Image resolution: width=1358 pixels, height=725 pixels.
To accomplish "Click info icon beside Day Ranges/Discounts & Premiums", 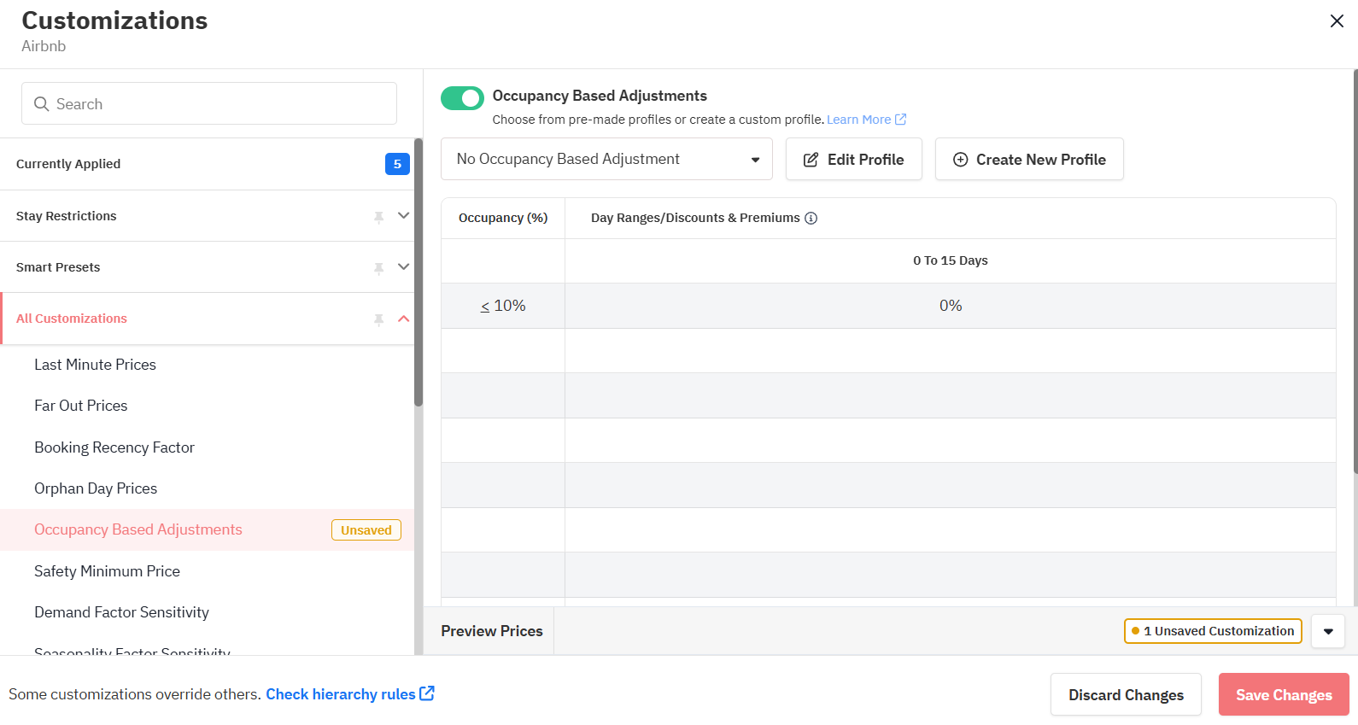I will click(811, 219).
